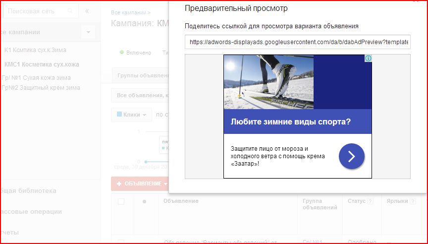
Task: Open the Отчеты sidebar section
Action: pyautogui.click(x=9, y=233)
